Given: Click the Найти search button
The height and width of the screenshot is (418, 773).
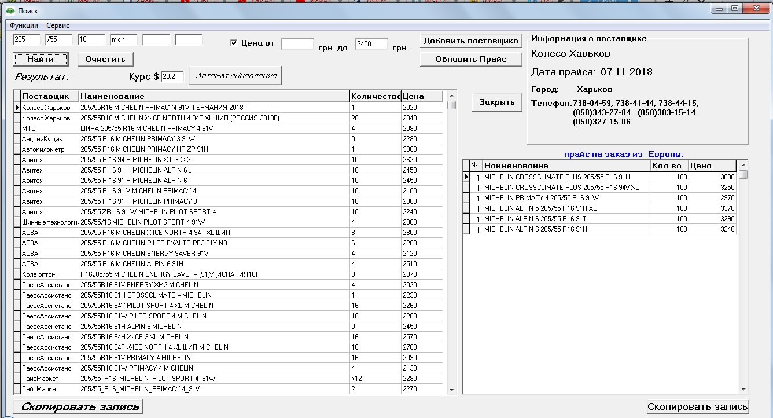Looking at the screenshot, I should [x=41, y=59].
